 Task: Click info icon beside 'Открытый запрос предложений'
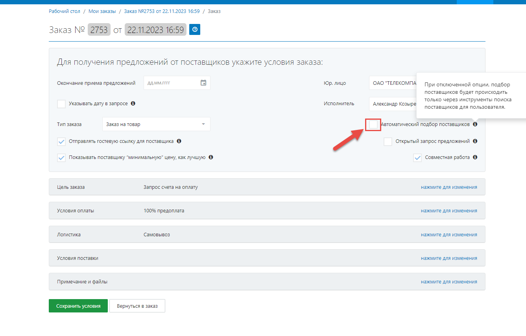475,141
